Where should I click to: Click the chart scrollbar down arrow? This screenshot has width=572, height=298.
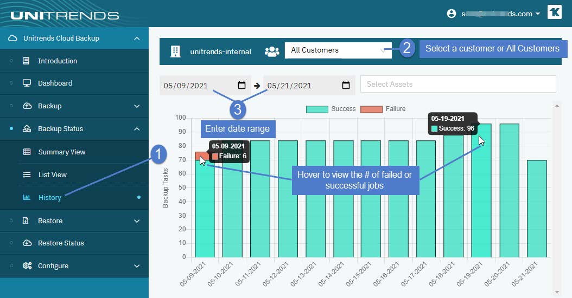[x=557, y=292]
